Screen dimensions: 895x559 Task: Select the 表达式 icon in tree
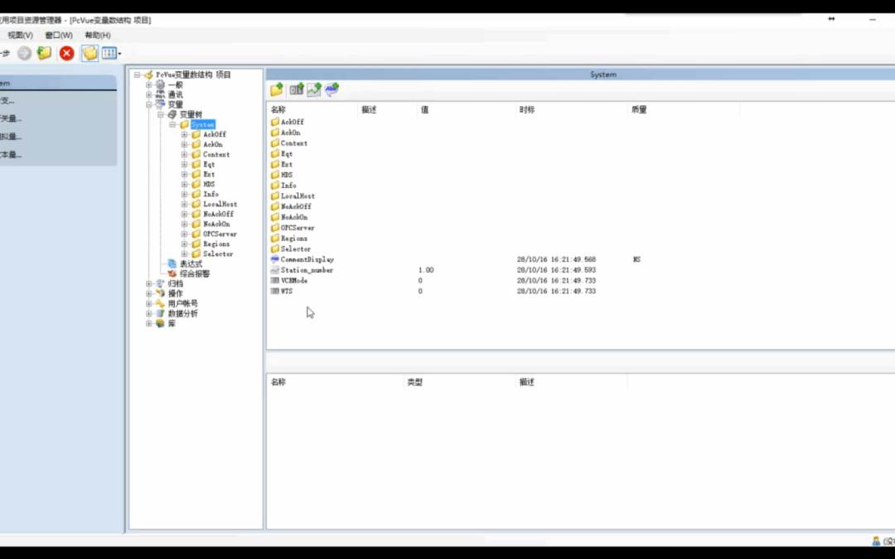pos(172,263)
